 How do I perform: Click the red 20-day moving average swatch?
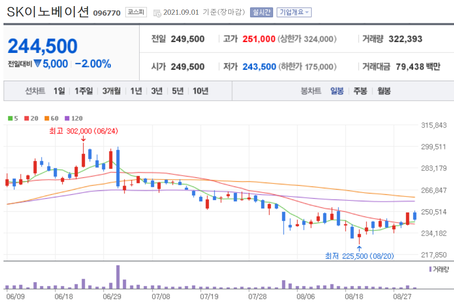[x=27, y=118]
